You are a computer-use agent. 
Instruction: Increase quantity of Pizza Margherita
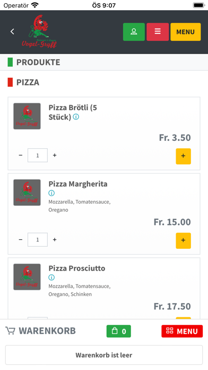55,240
